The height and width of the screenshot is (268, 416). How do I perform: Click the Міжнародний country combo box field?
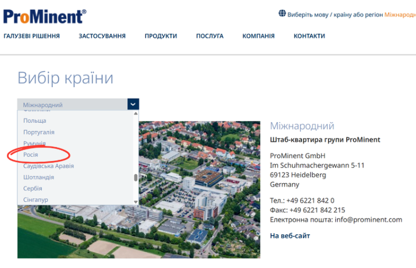tap(72, 105)
